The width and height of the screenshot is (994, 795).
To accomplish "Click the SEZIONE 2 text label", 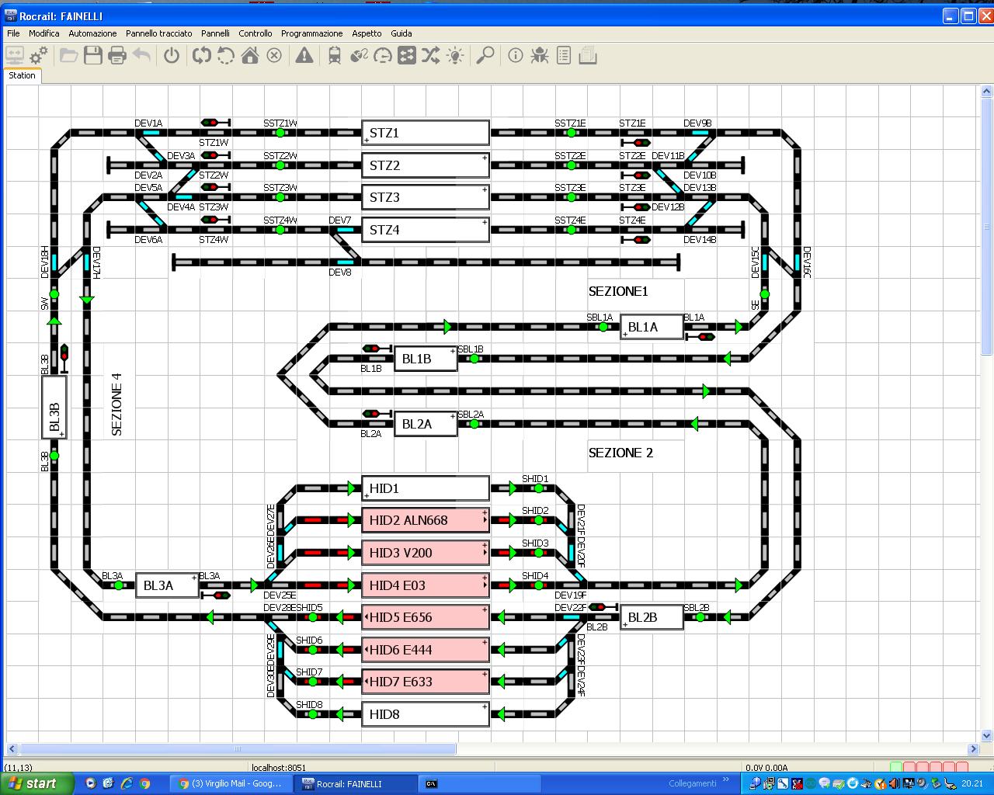I will [620, 453].
